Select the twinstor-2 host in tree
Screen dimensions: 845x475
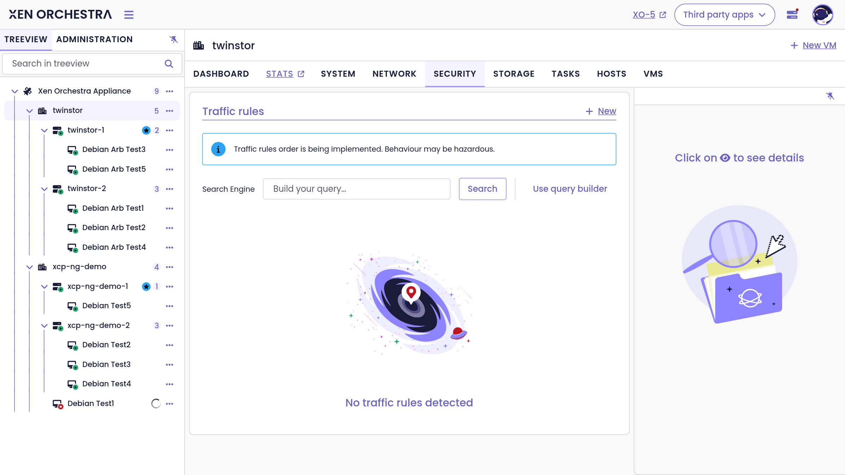coord(87,189)
